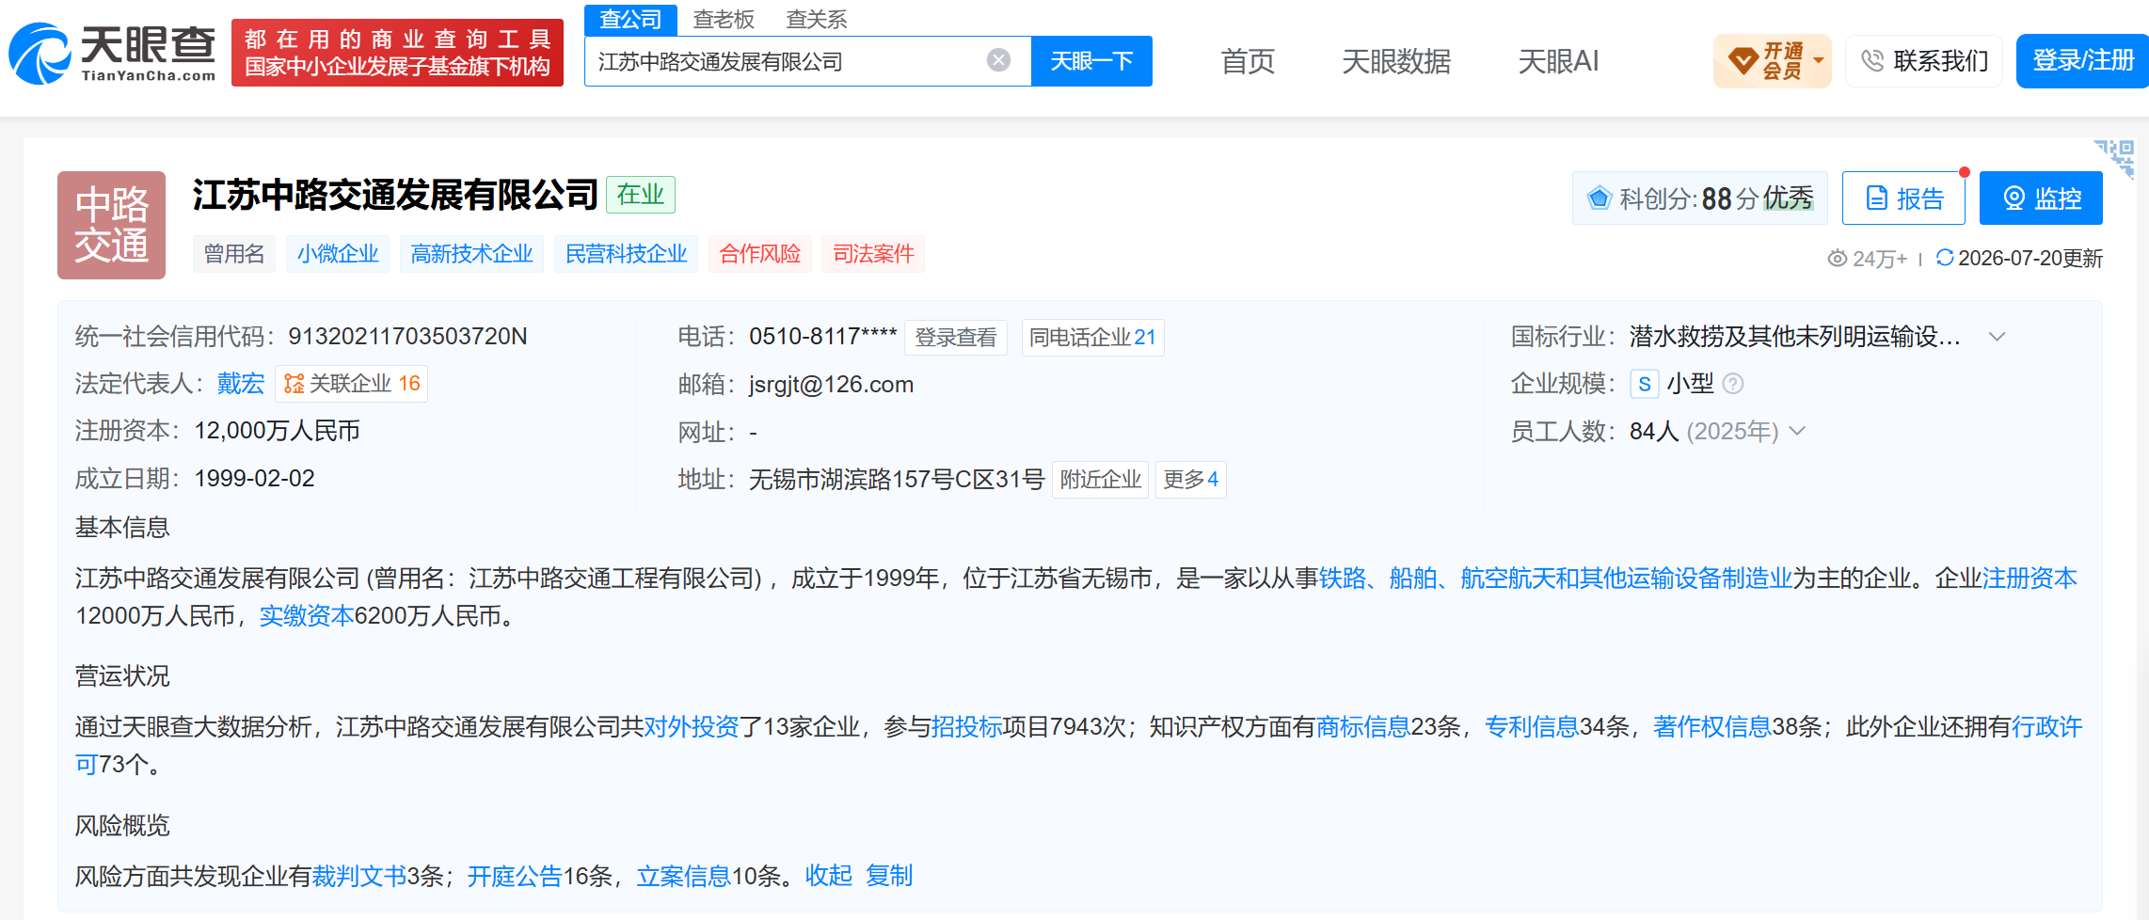2149x920 pixels.
Task: Open the 对外投资 link
Action: pos(691,727)
